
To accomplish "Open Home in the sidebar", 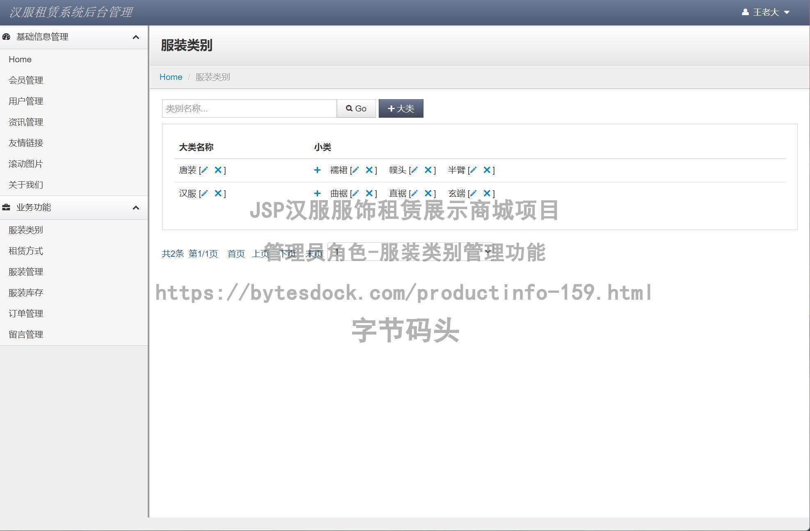I will pos(20,59).
